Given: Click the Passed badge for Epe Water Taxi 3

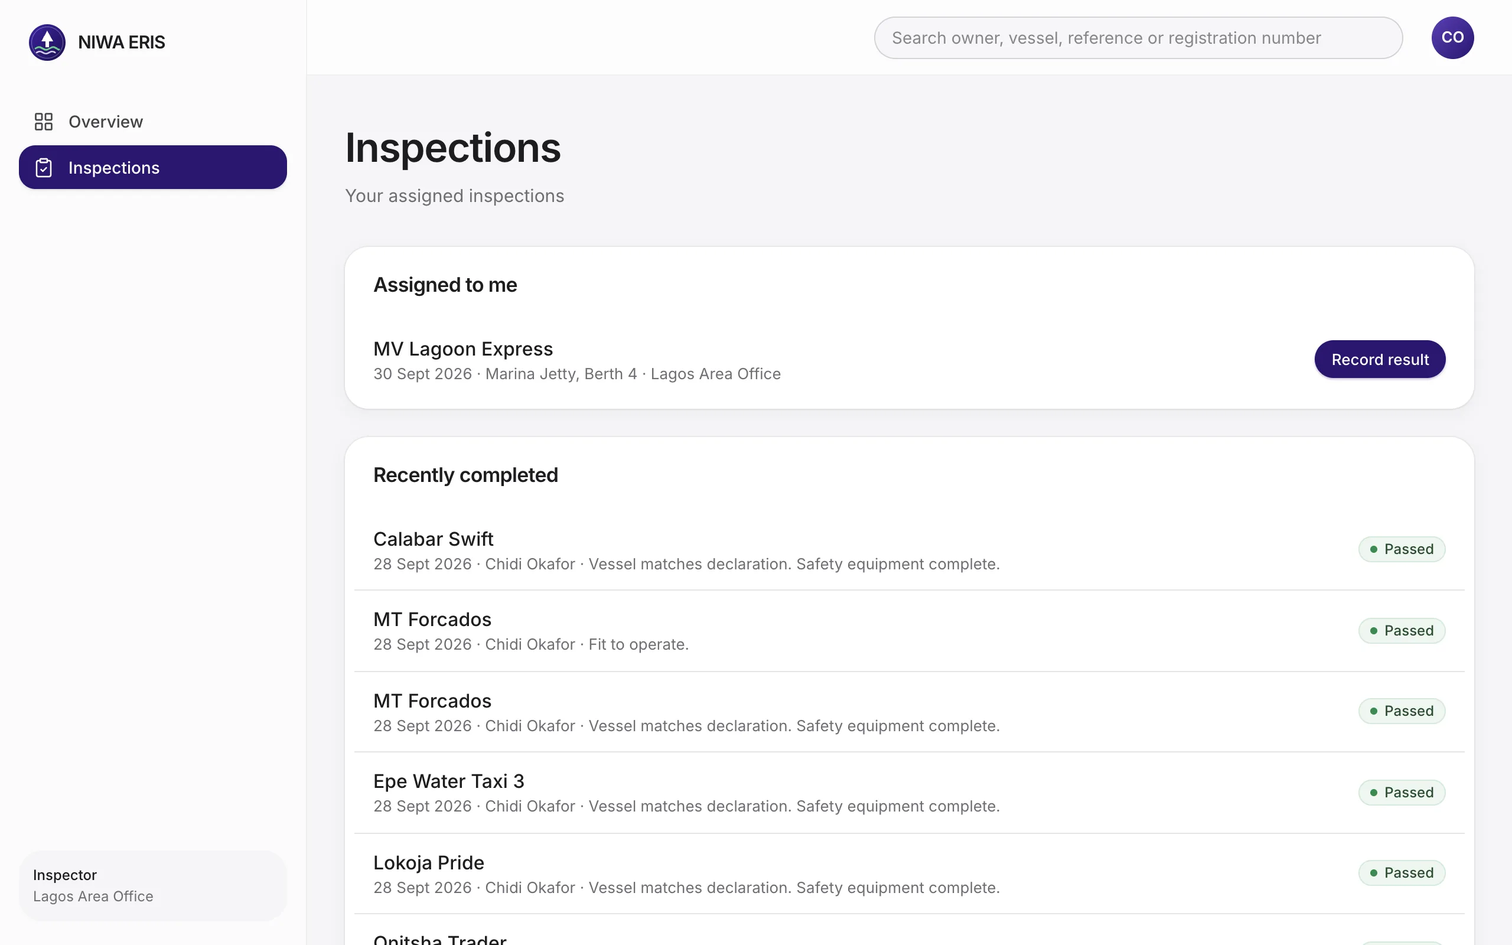Looking at the screenshot, I should [1402, 793].
